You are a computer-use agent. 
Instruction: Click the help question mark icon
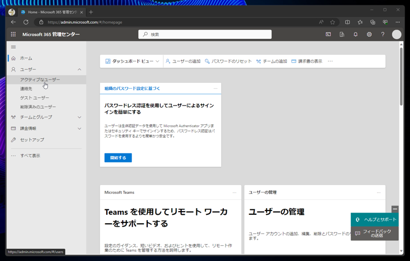[x=382, y=34]
